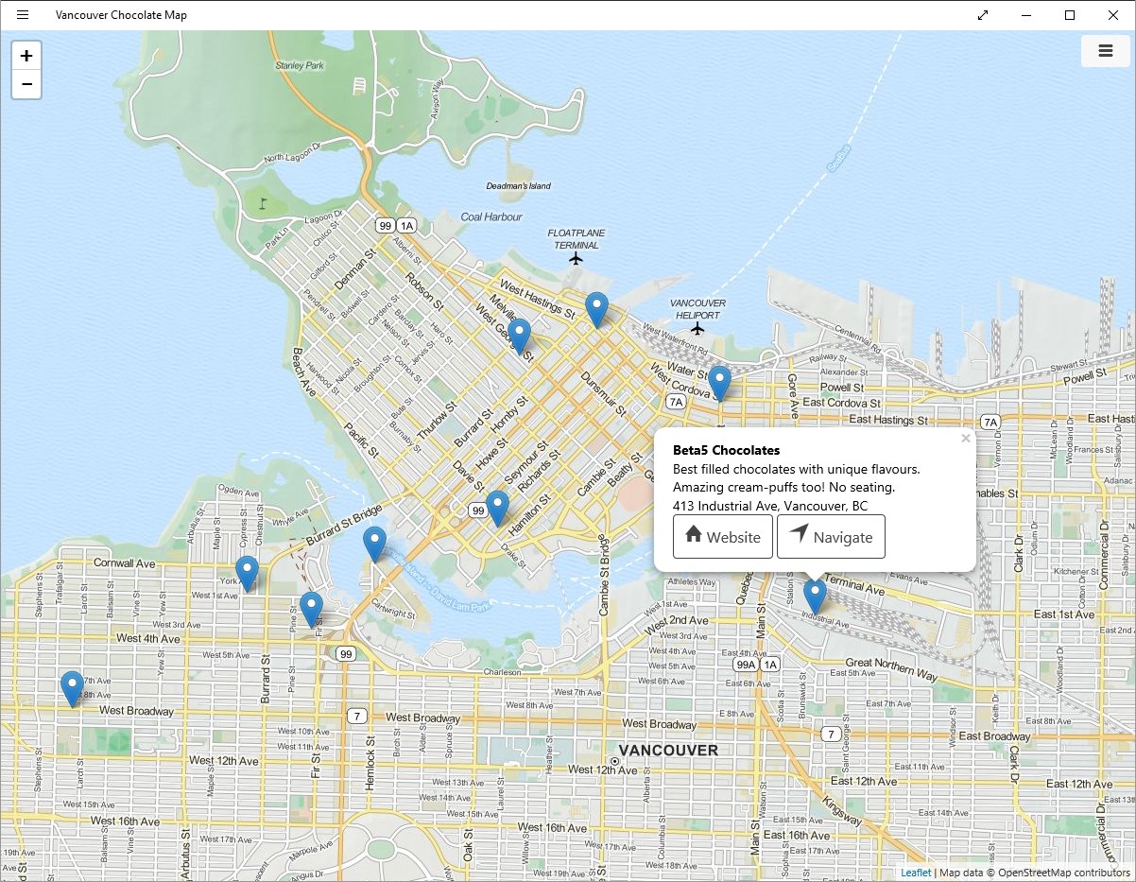Screen dimensions: 1136x882
Task: Click the Beta5 Chocolates popup title
Action: [726, 450]
